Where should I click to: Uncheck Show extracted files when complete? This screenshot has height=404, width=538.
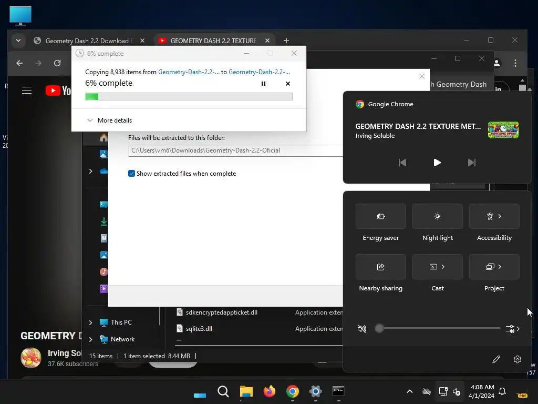click(131, 174)
